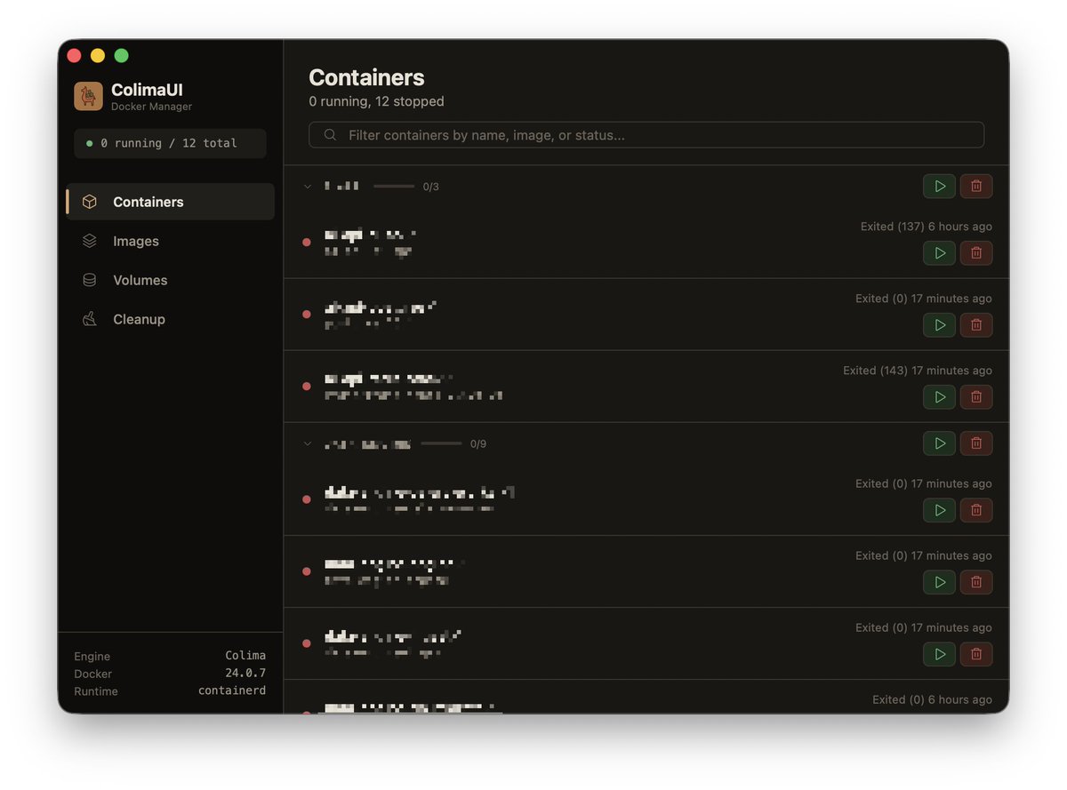The height and width of the screenshot is (790, 1067).
Task: Click the 'Exited (143) 17 minutes ago' status text
Action: click(918, 371)
